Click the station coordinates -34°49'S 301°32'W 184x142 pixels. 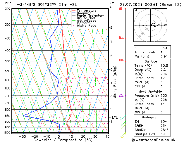click(37, 5)
